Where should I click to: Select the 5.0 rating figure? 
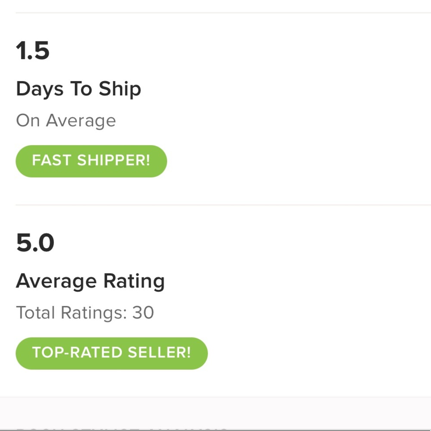(35, 243)
